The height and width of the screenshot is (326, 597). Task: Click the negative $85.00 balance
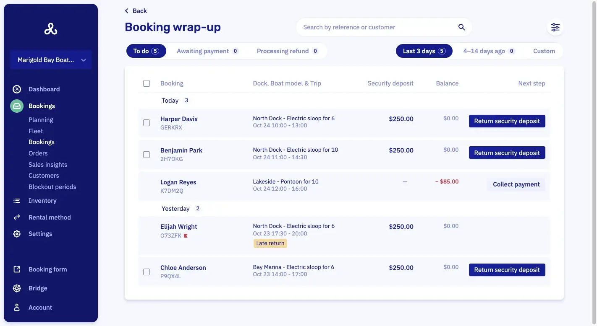click(x=447, y=182)
